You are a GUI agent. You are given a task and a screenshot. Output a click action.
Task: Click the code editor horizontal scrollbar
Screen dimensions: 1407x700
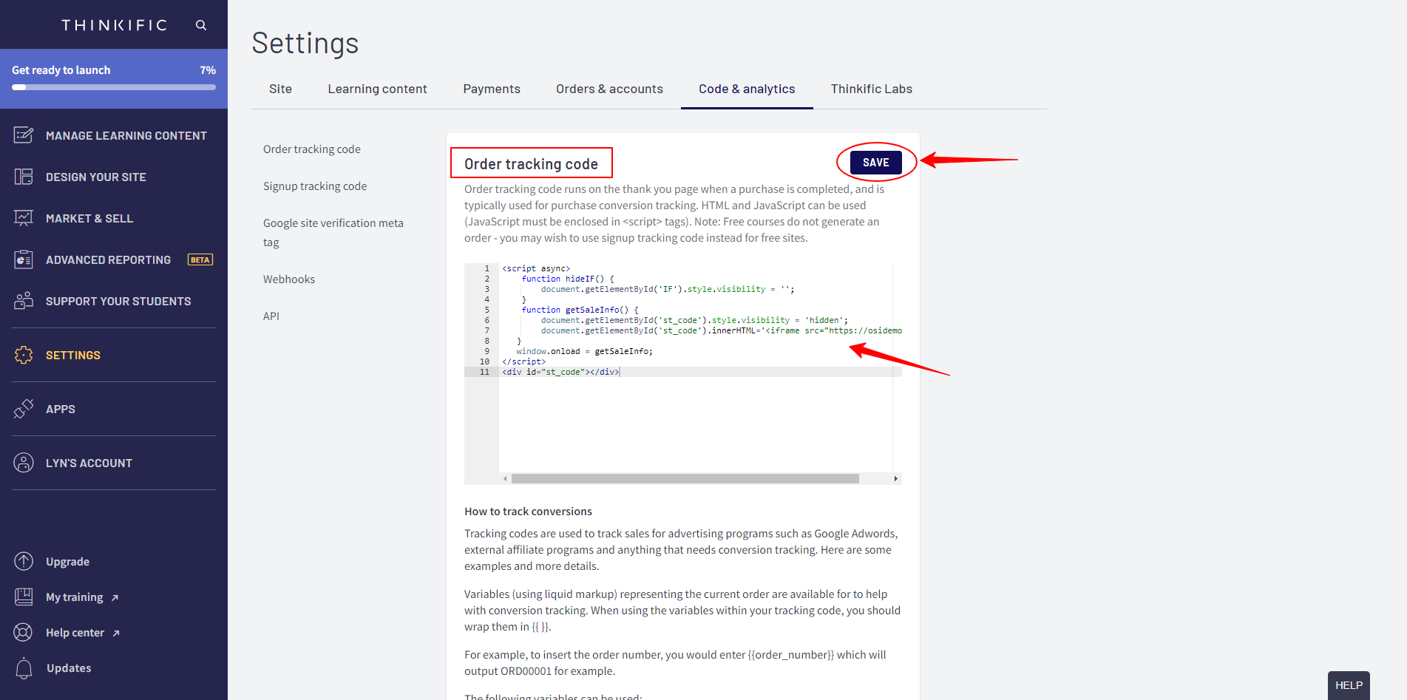pyautogui.click(x=685, y=479)
